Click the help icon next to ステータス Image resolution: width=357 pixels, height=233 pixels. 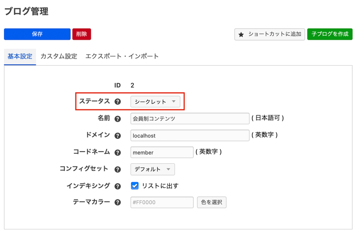tap(118, 102)
